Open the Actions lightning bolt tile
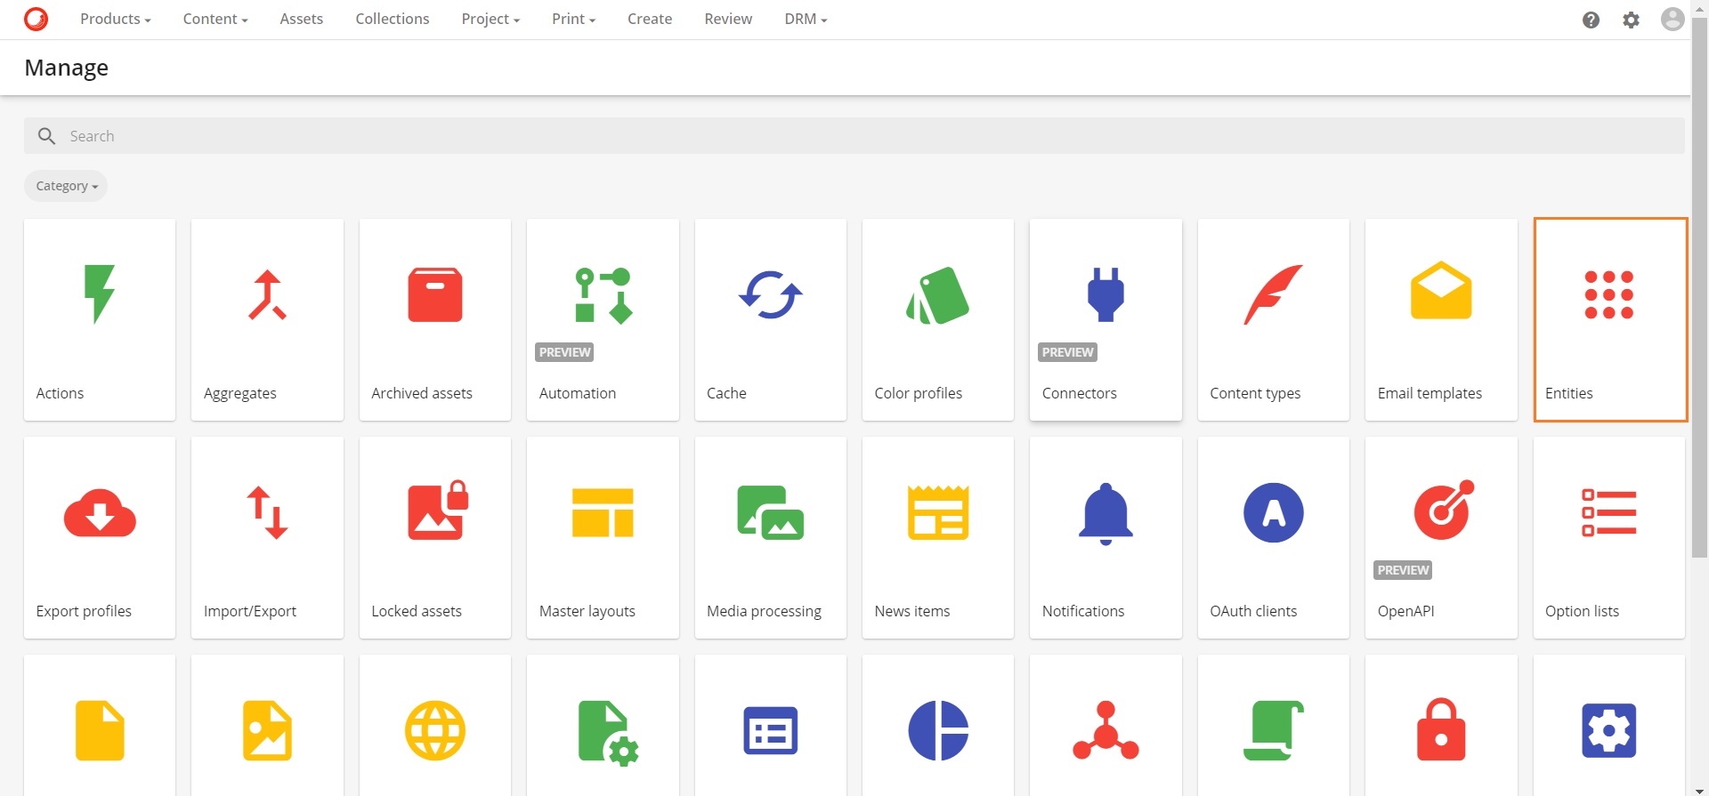Screen dimensions: 1709x796 100,319
